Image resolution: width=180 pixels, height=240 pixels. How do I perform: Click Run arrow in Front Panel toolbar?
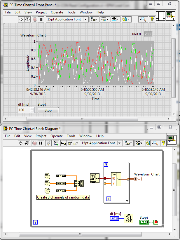pos(21,20)
